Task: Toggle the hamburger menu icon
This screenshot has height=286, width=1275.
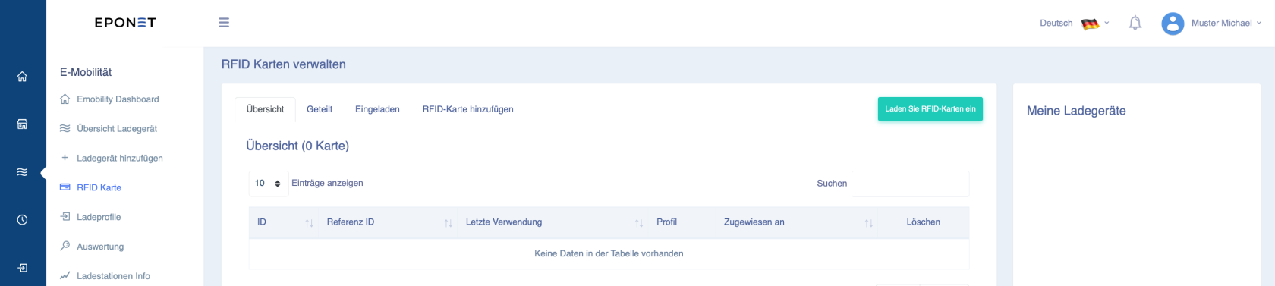Action: coord(224,23)
